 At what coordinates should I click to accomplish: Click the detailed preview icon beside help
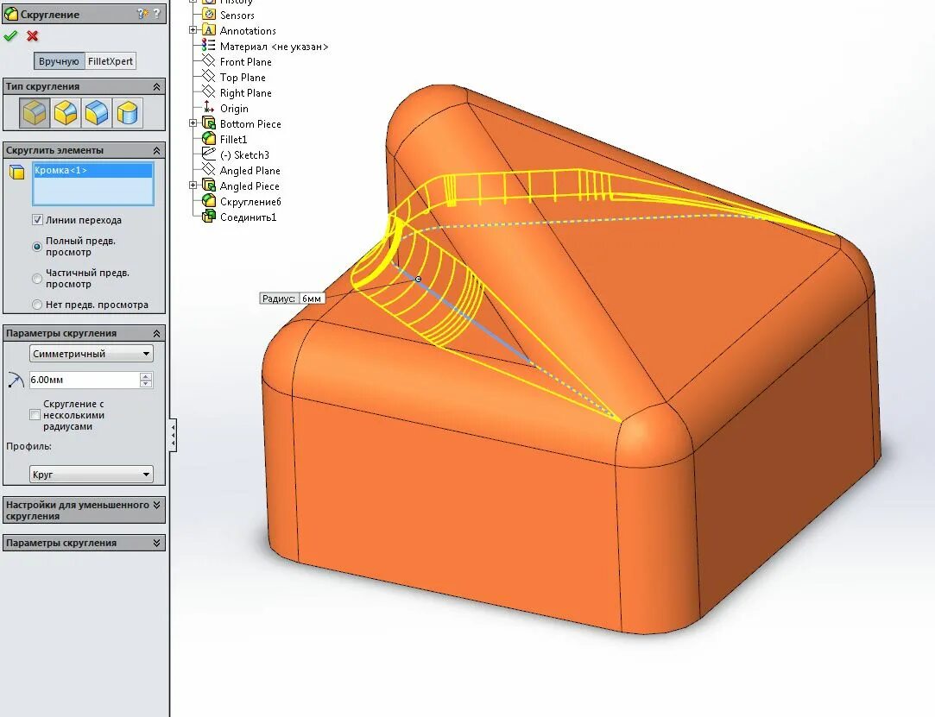pos(142,13)
